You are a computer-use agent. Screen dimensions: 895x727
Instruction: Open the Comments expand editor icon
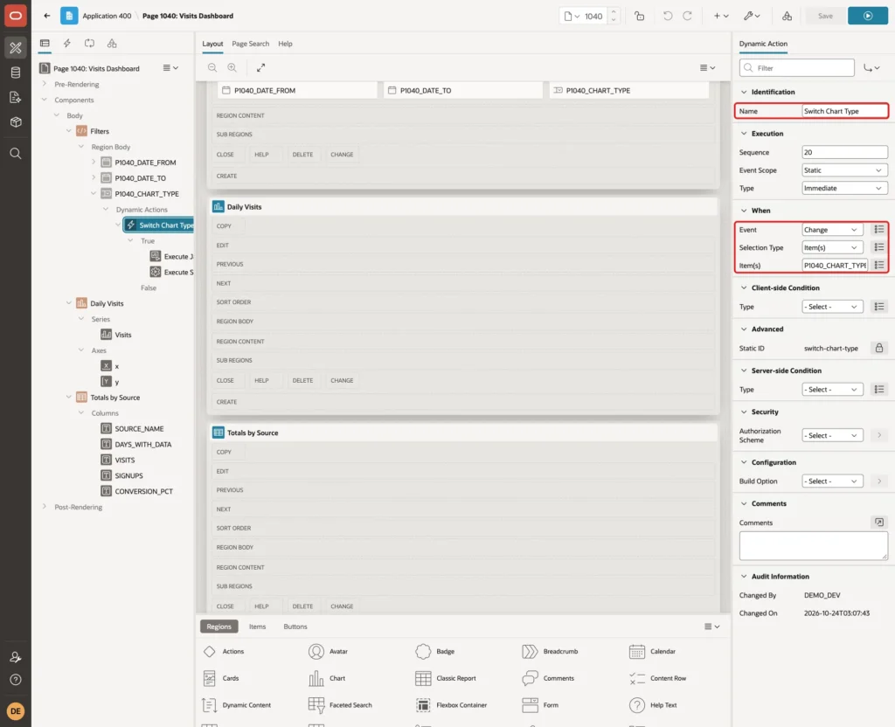pos(879,523)
